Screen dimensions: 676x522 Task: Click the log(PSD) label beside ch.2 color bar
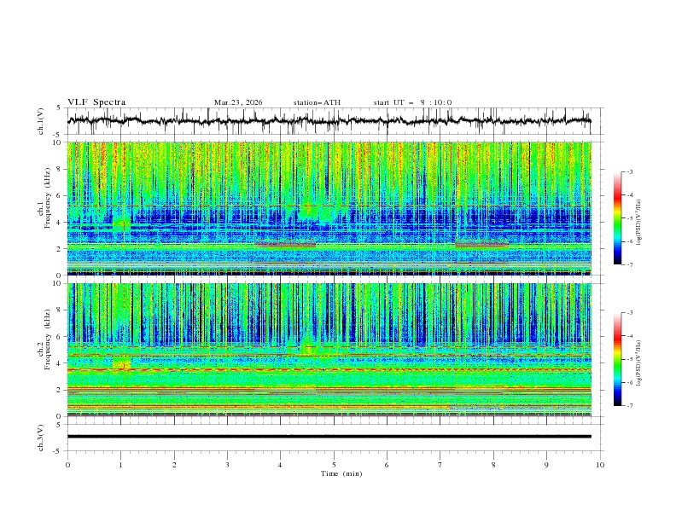640,363
